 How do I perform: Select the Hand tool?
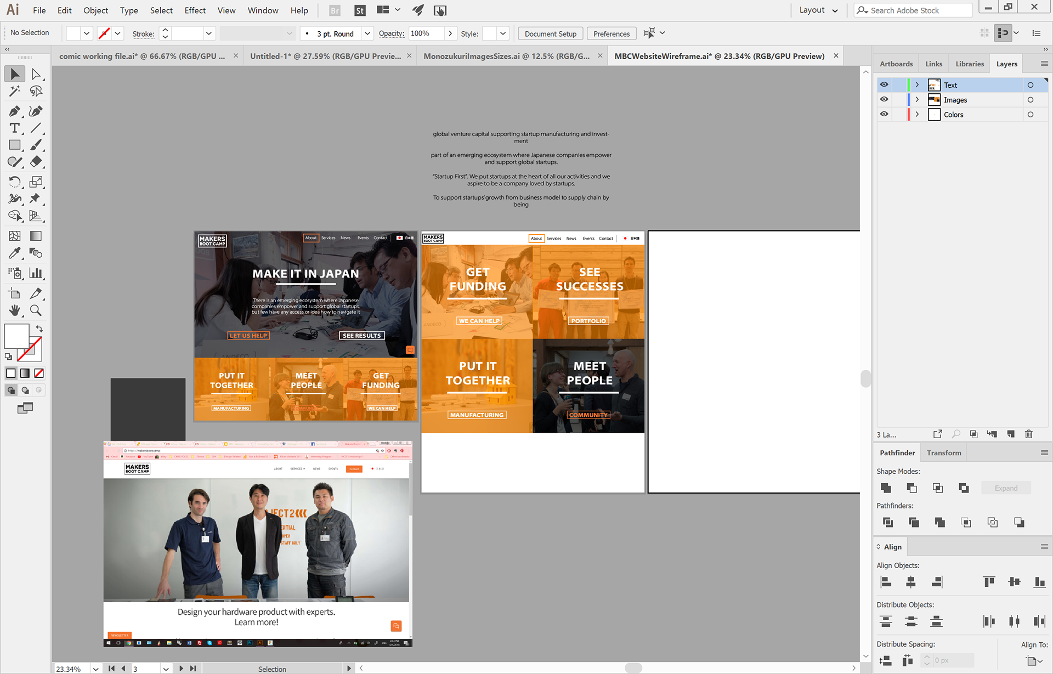click(15, 310)
